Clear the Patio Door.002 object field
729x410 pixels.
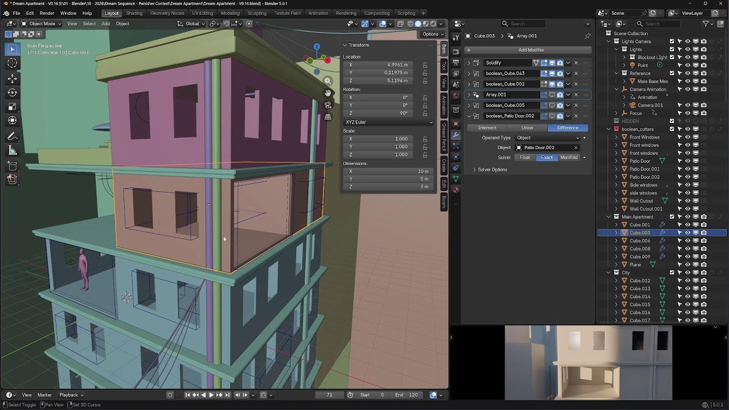point(576,147)
